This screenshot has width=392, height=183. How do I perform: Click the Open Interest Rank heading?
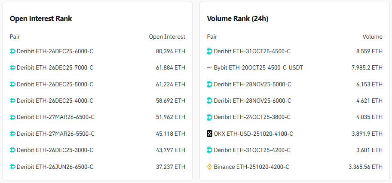(x=41, y=19)
